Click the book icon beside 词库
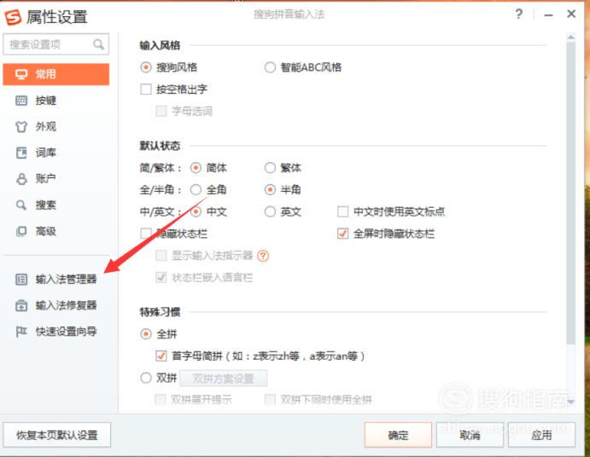This screenshot has height=457, width=590. coord(21,153)
